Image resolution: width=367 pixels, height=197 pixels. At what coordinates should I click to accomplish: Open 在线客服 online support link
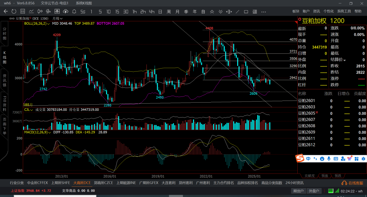pos(353,183)
